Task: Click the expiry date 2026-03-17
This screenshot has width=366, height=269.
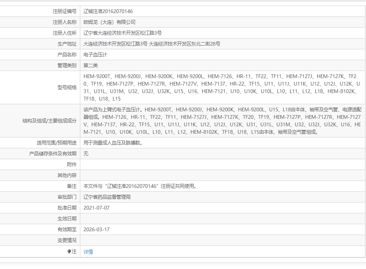Action: pyautogui.click(x=96, y=229)
